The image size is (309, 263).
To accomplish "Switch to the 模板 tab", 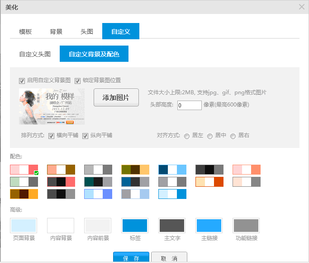I will click(25, 32).
